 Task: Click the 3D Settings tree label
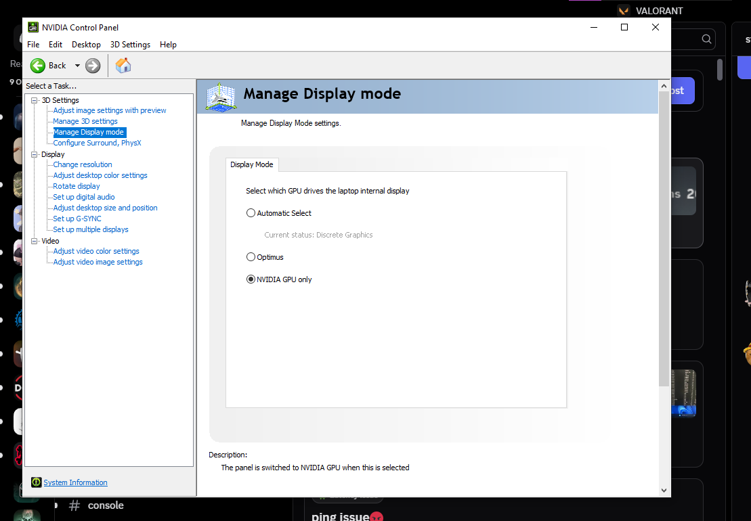(60, 100)
